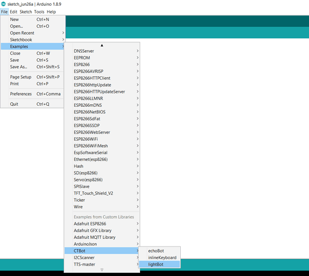
Task: Open the lightBot example sketch
Action: (x=160, y=264)
